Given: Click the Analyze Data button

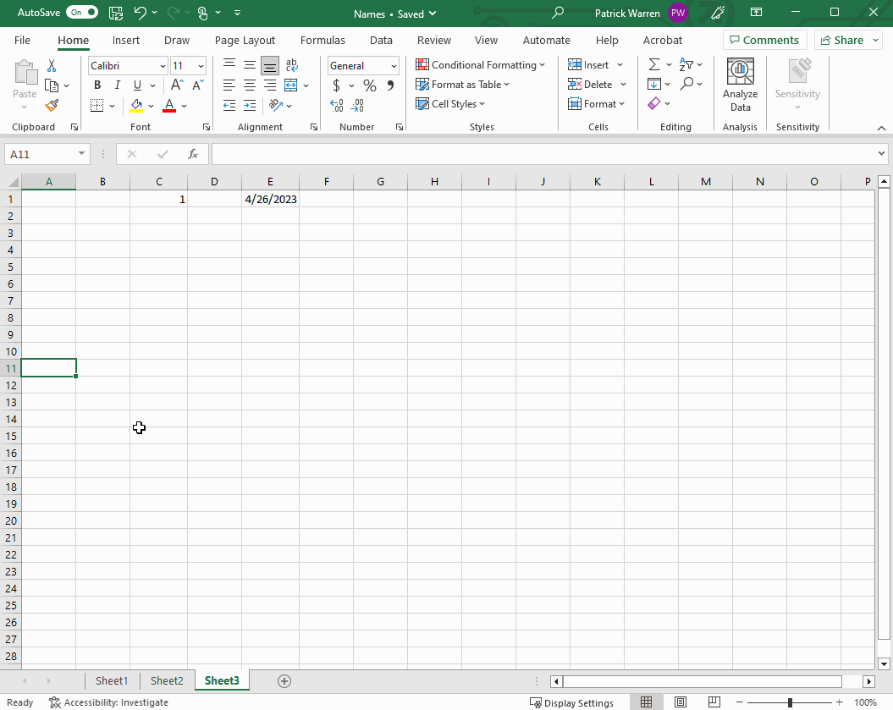Looking at the screenshot, I should [x=740, y=85].
